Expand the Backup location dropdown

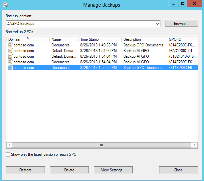[157, 24]
